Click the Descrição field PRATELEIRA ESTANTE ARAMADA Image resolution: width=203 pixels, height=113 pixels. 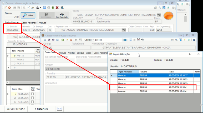150,48
